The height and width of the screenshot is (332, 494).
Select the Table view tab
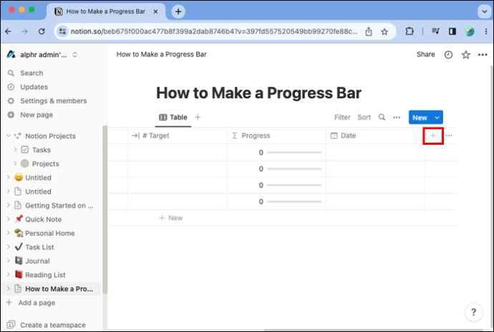pos(173,118)
